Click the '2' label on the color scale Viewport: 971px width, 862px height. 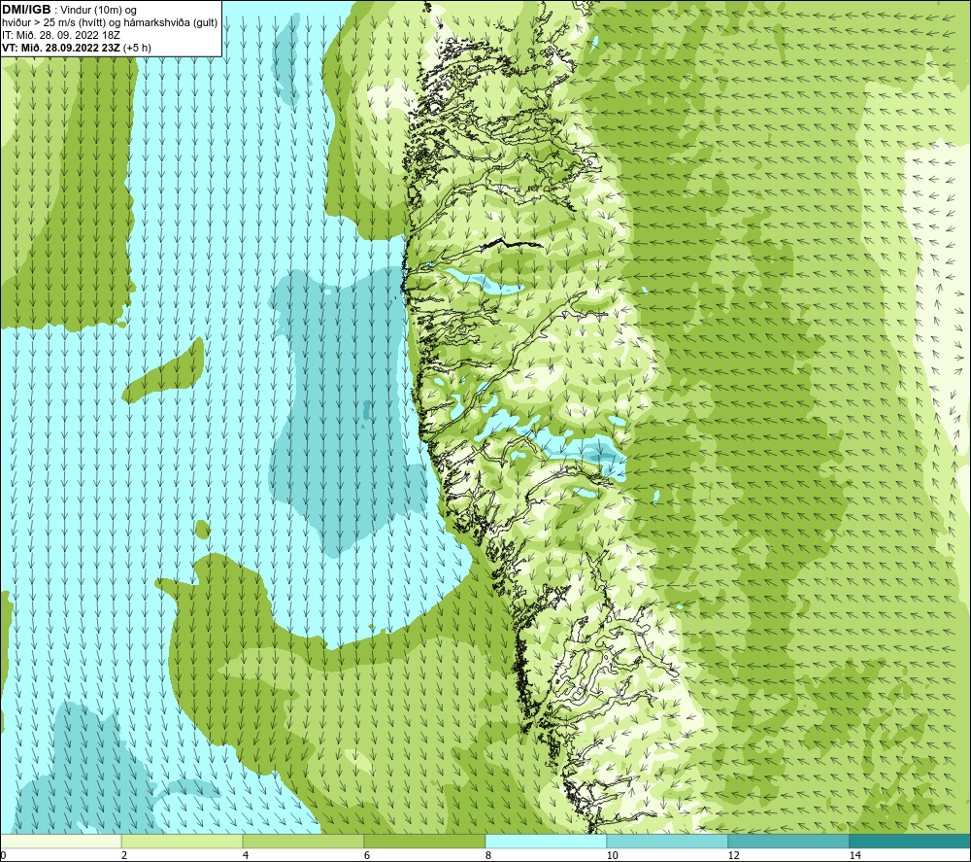tap(124, 855)
